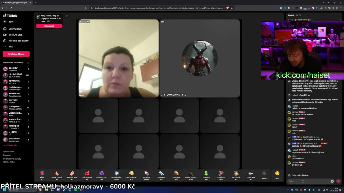Open the Společnost footer link

(x=8, y=151)
